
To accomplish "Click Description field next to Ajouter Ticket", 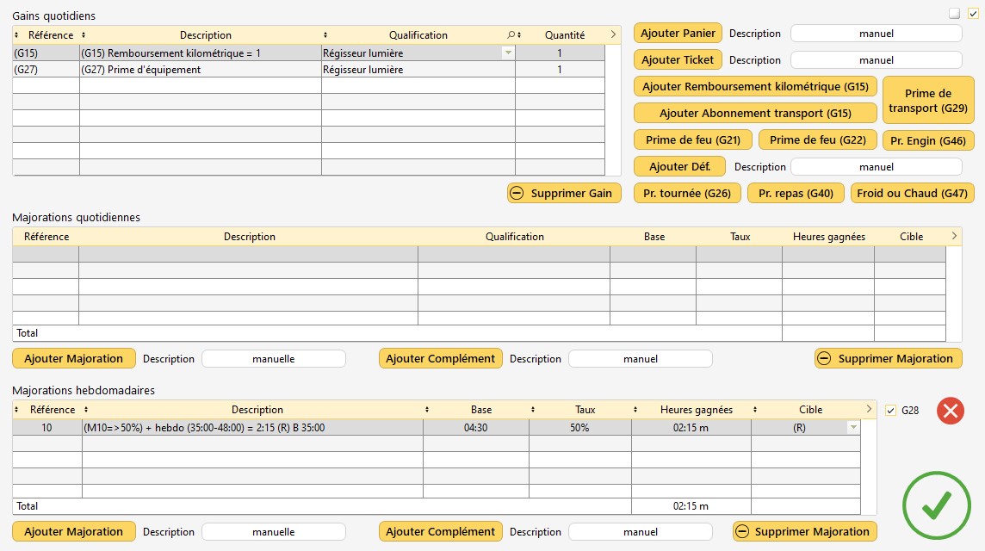I will coord(876,60).
